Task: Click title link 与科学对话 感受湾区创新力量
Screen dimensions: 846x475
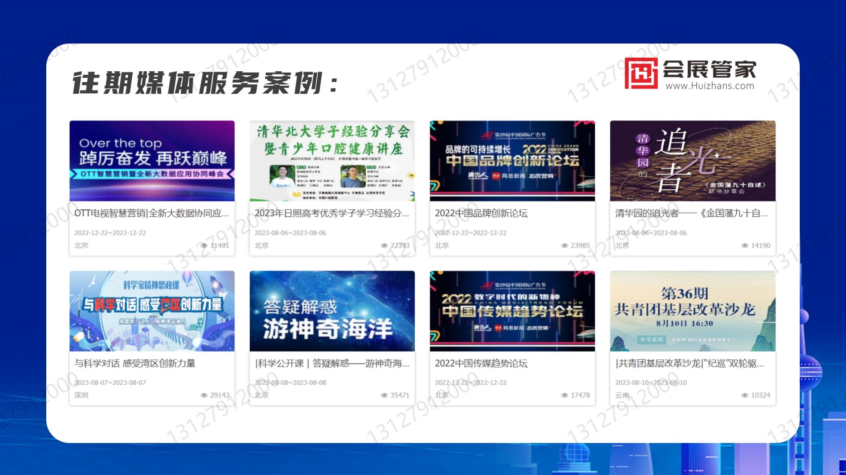Action: 135,363
